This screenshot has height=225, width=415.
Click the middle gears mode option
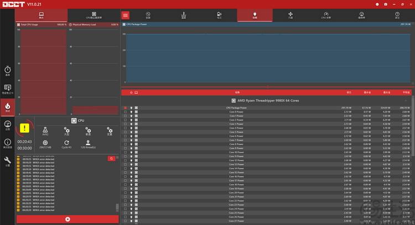(88, 131)
